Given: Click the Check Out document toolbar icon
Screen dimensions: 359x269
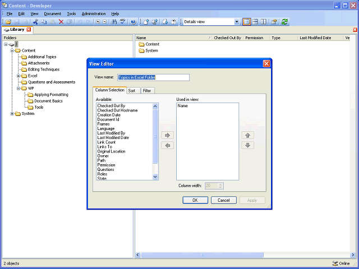Looking at the screenshot, I should [155, 22].
